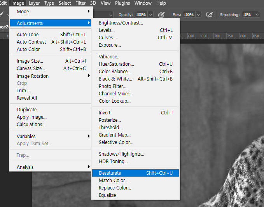Image resolution: width=264 pixels, height=207 pixels.
Task: Select Black & White adjustment
Action: tap(135, 79)
